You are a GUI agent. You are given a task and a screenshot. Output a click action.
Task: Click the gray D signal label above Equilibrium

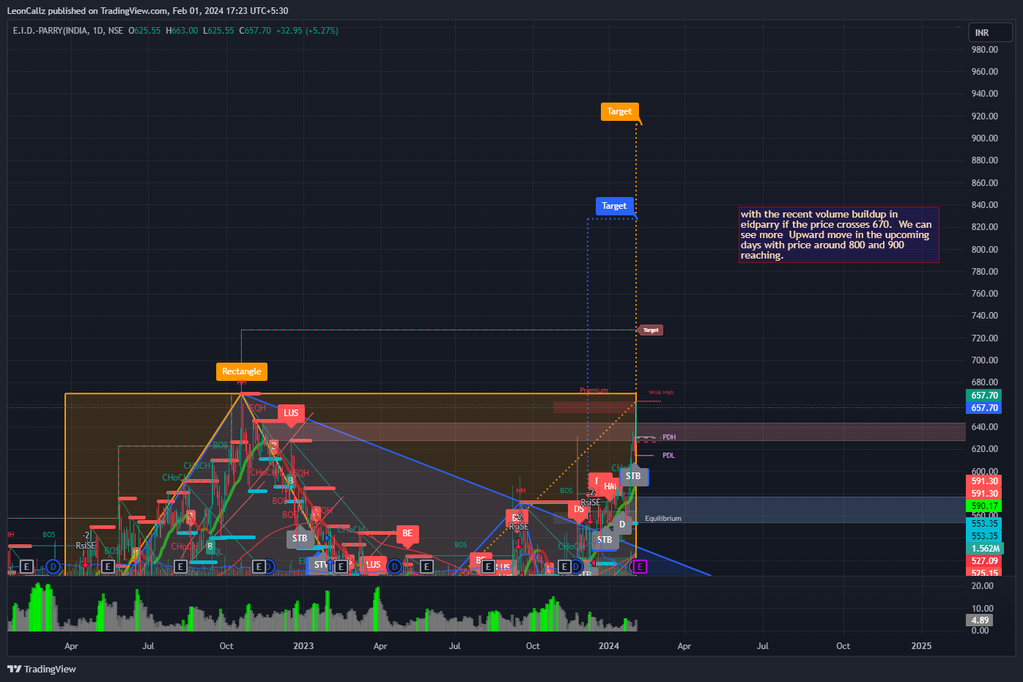point(622,524)
